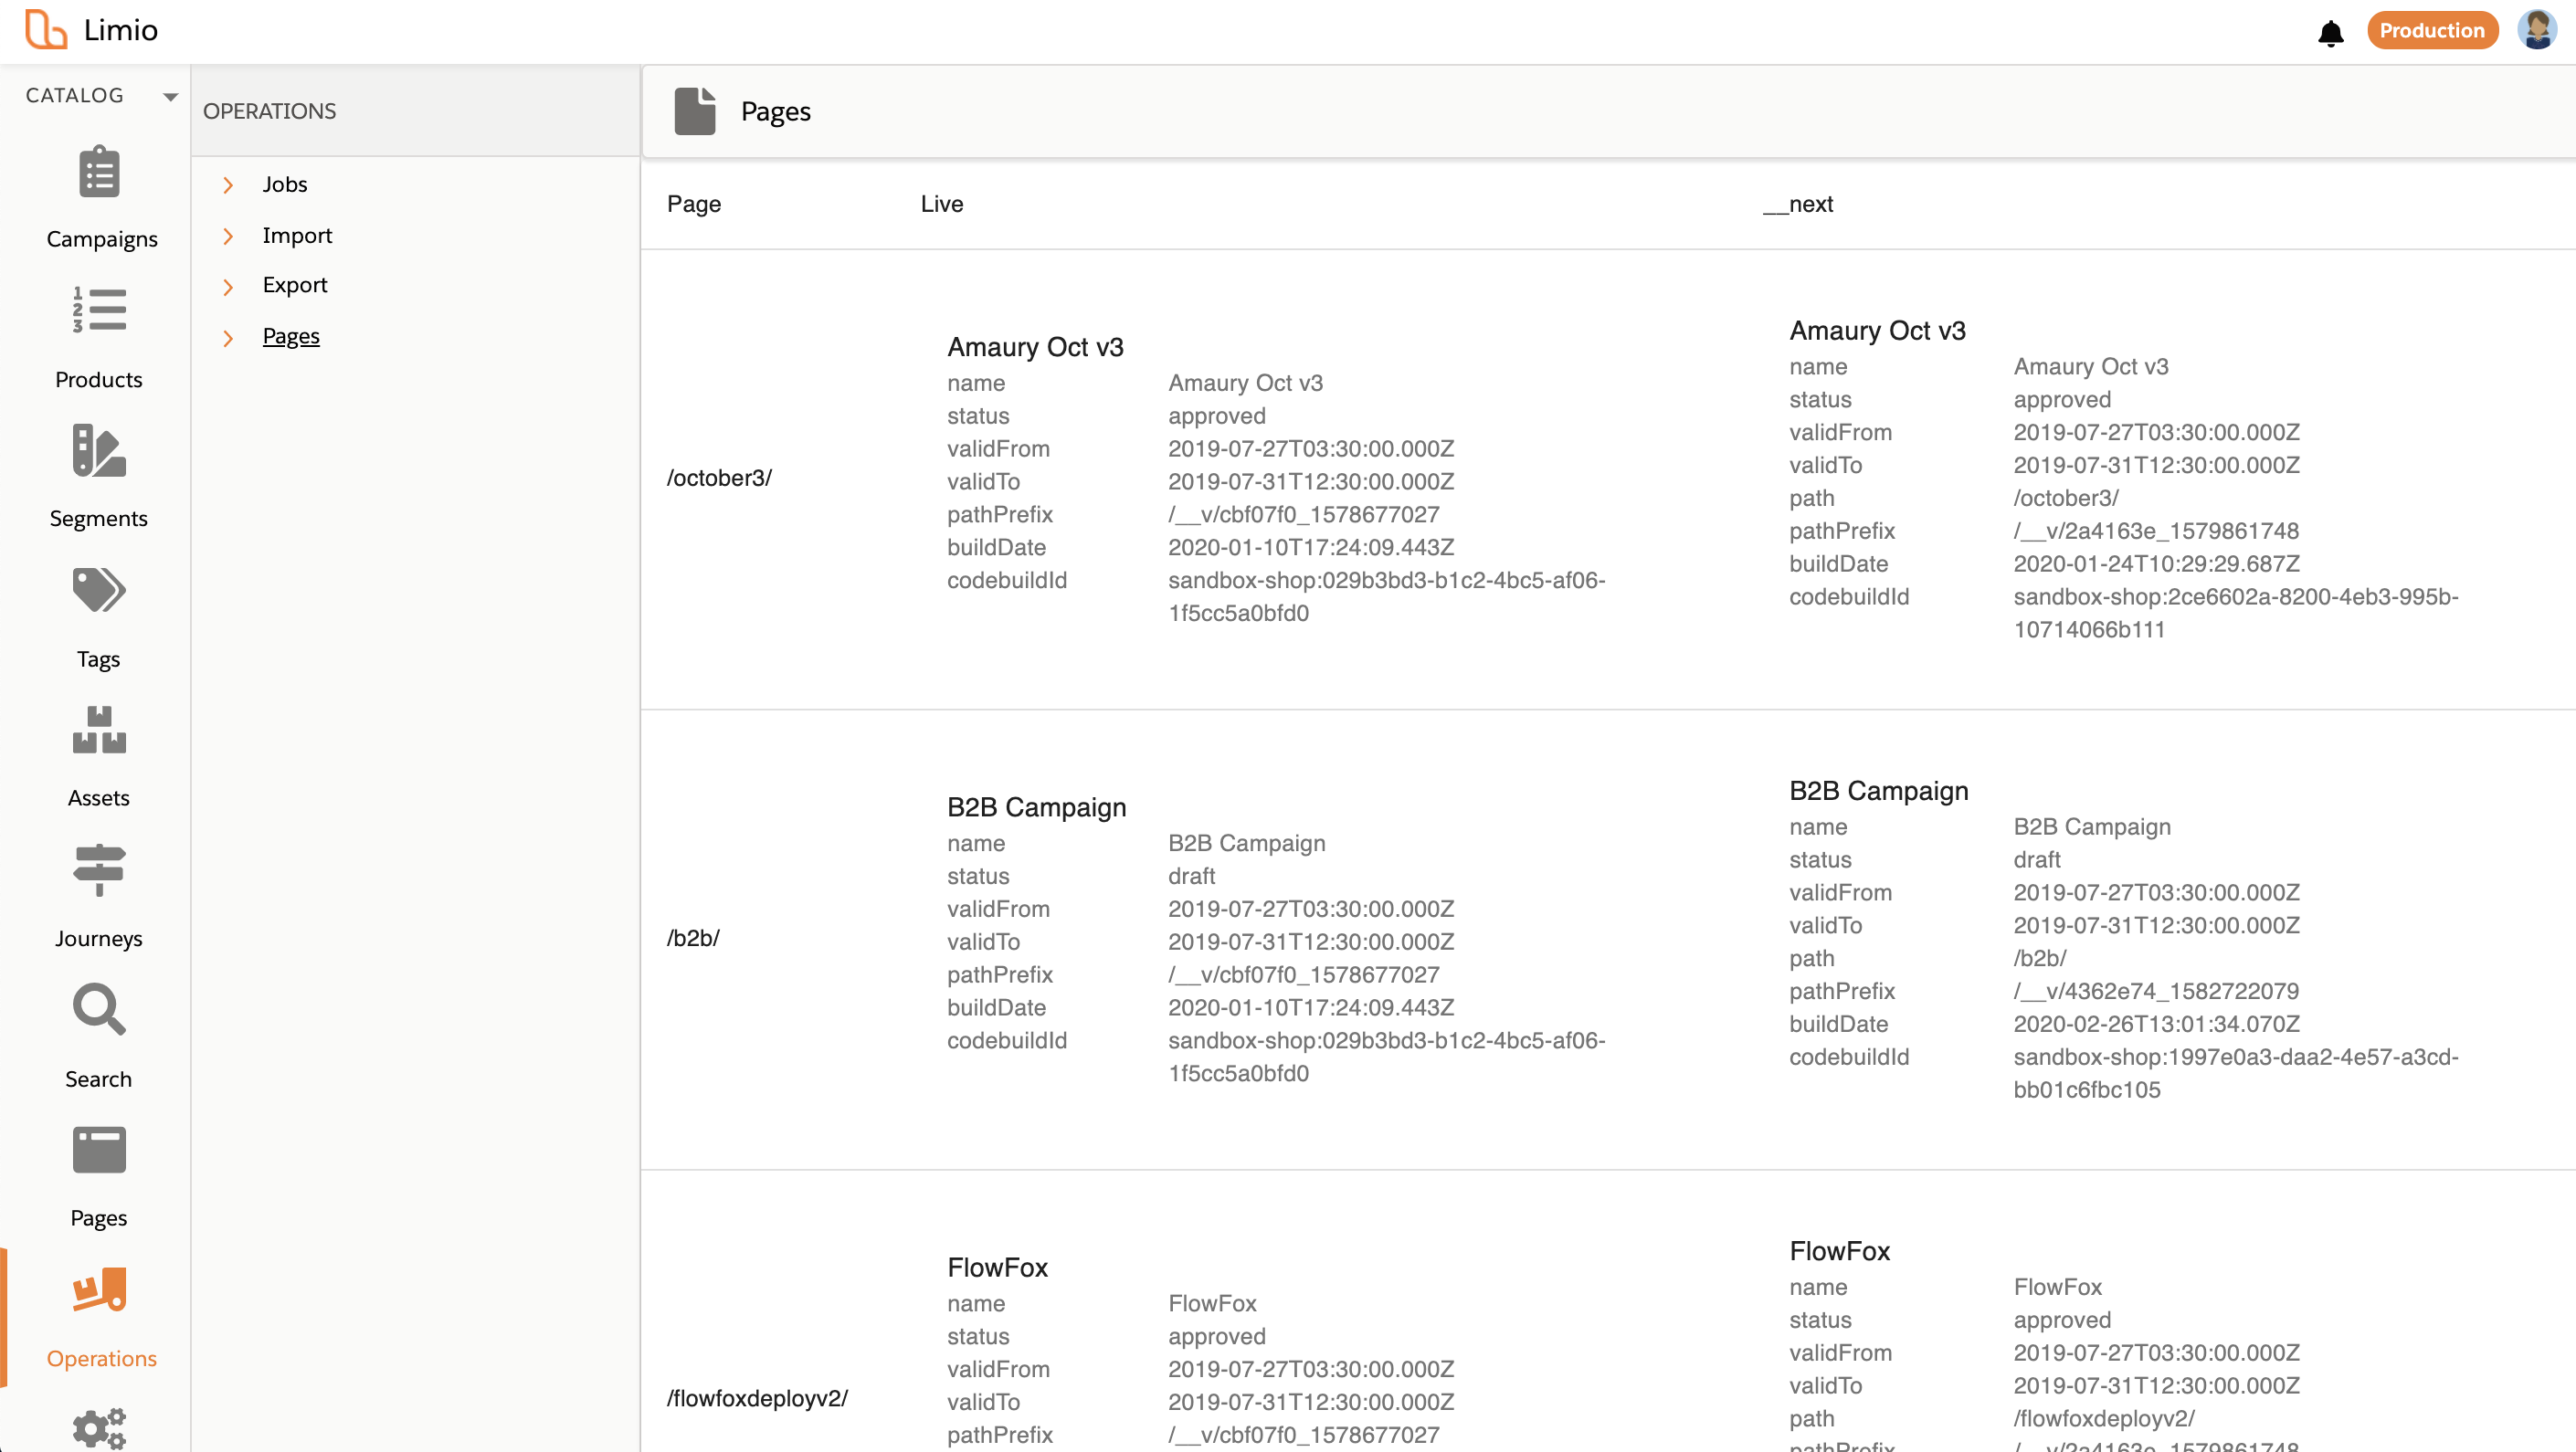This screenshot has height=1452, width=2576.
Task: Open the Assets boxes icon
Action: [x=99, y=730]
